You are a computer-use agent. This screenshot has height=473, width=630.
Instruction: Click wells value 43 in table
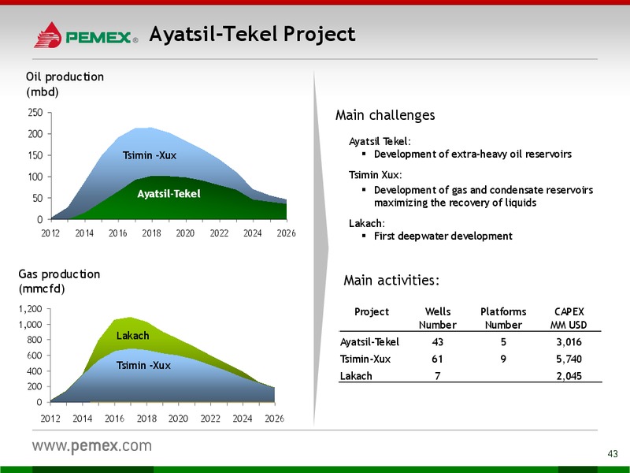pyautogui.click(x=438, y=342)
